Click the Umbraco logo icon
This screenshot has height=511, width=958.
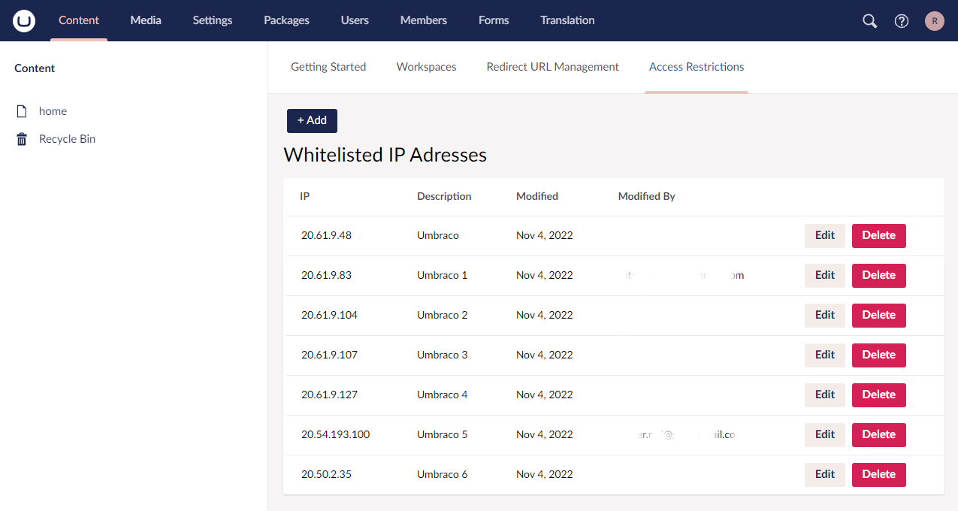coord(24,21)
